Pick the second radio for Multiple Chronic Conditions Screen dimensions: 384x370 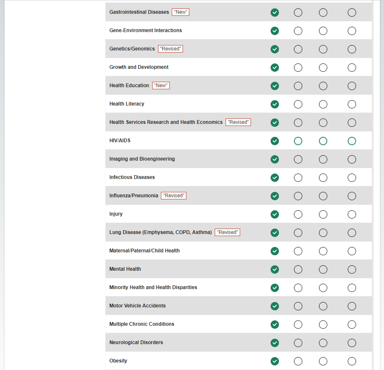click(x=298, y=325)
